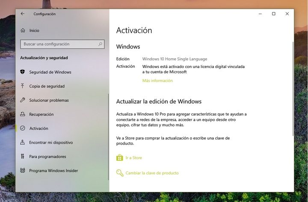
Task: Maximize the Configuración window
Action: pyautogui.click(x=274, y=14)
